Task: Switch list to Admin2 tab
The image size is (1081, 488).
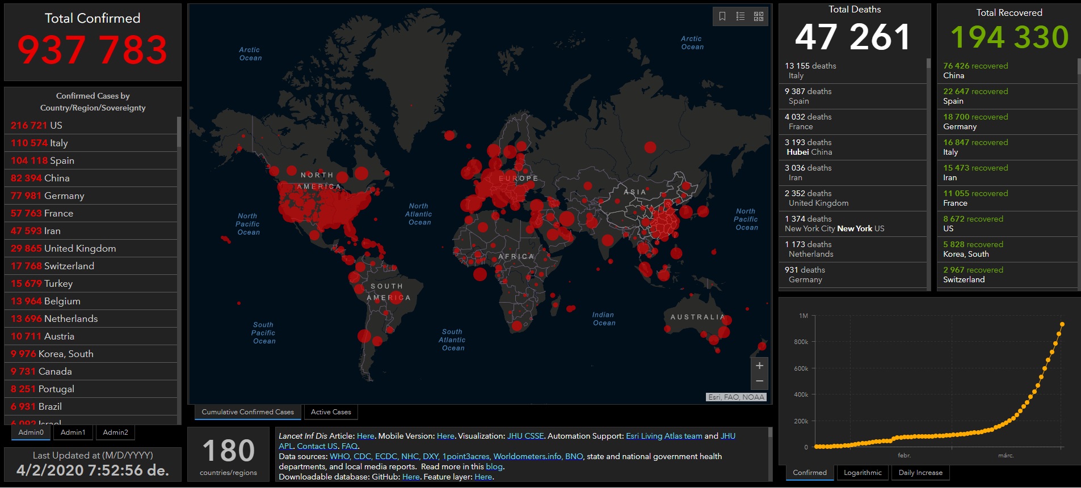Action: pos(115,432)
